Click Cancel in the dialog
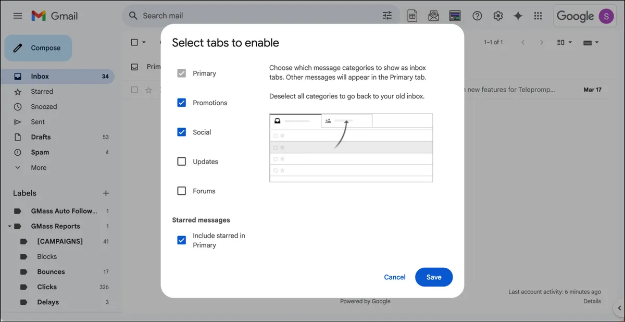Viewport: 625px width, 322px height. 395,277
